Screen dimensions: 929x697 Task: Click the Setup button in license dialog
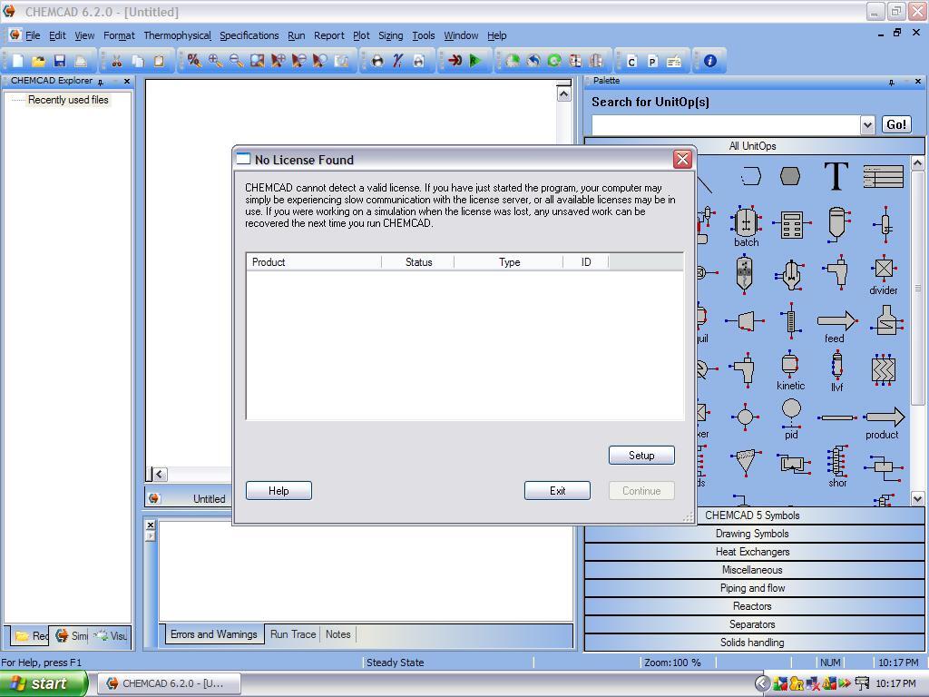(641, 456)
